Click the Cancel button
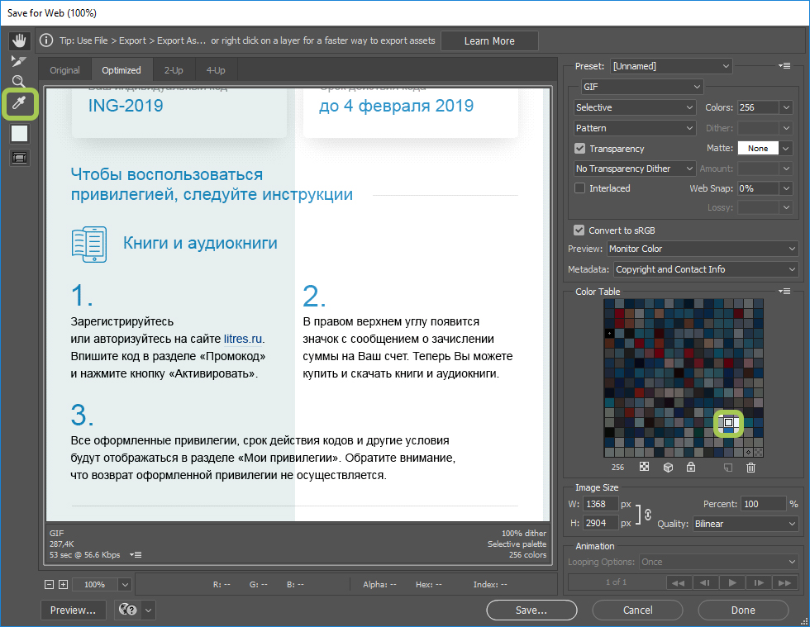This screenshot has height=627, width=810. pyautogui.click(x=638, y=610)
